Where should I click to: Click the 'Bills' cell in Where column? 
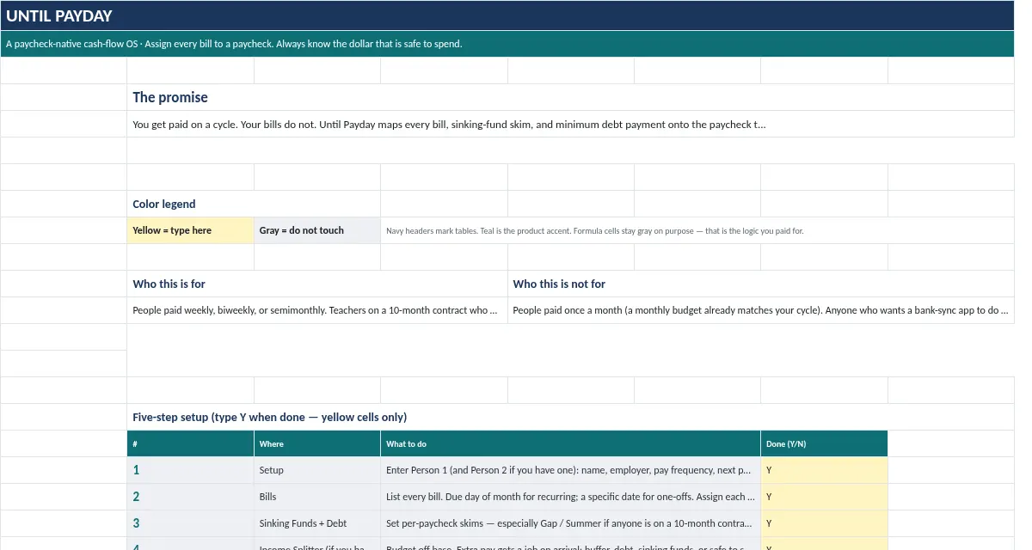[x=317, y=497]
